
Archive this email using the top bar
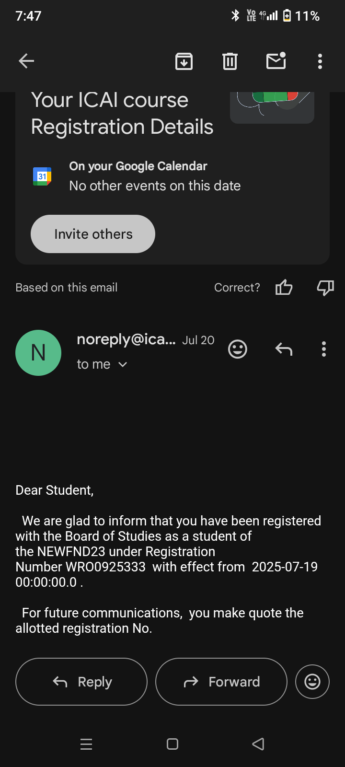(x=184, y=61)
